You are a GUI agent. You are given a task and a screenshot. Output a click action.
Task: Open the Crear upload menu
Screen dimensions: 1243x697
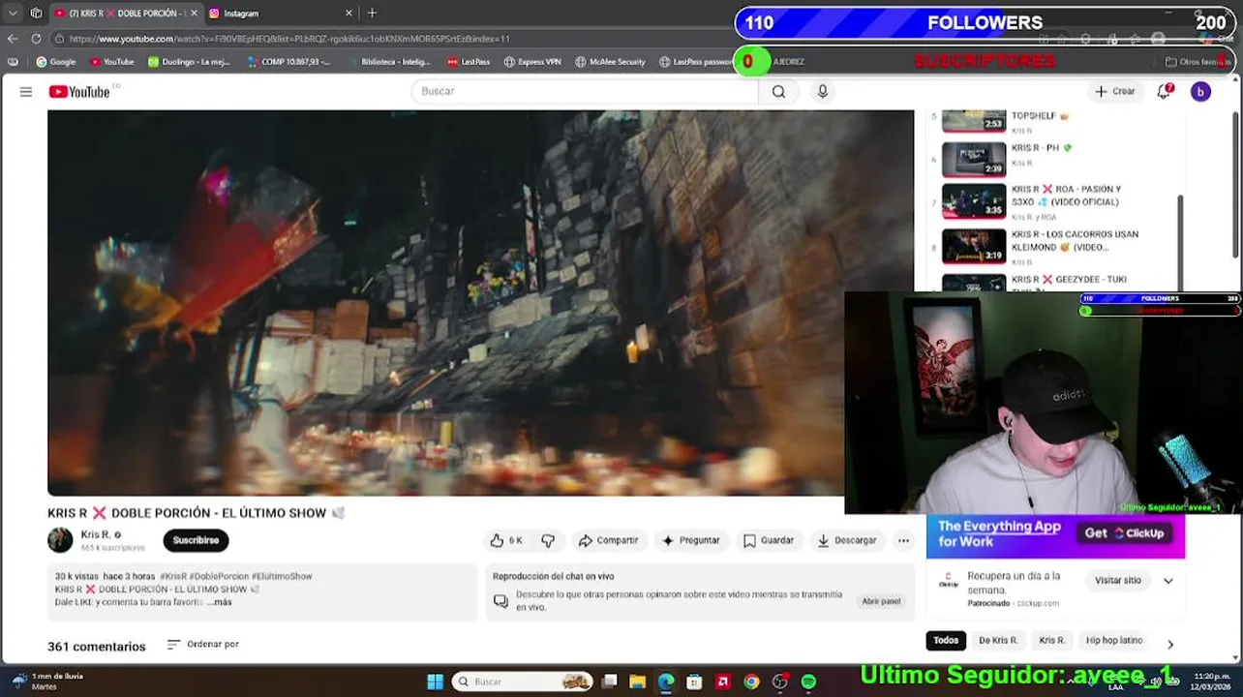point(1114,91)
